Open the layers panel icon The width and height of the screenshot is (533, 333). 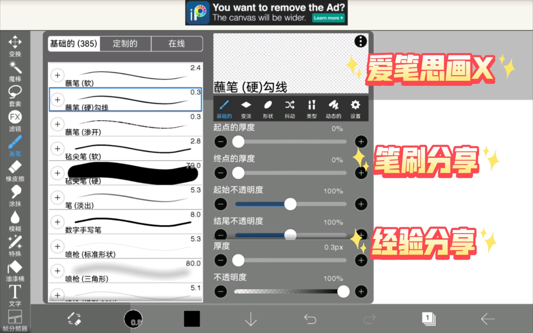point(428,319)
